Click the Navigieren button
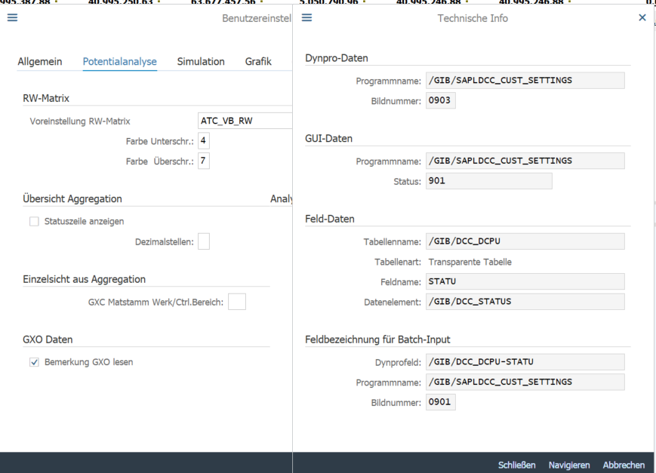 click(x=569, y=465)
